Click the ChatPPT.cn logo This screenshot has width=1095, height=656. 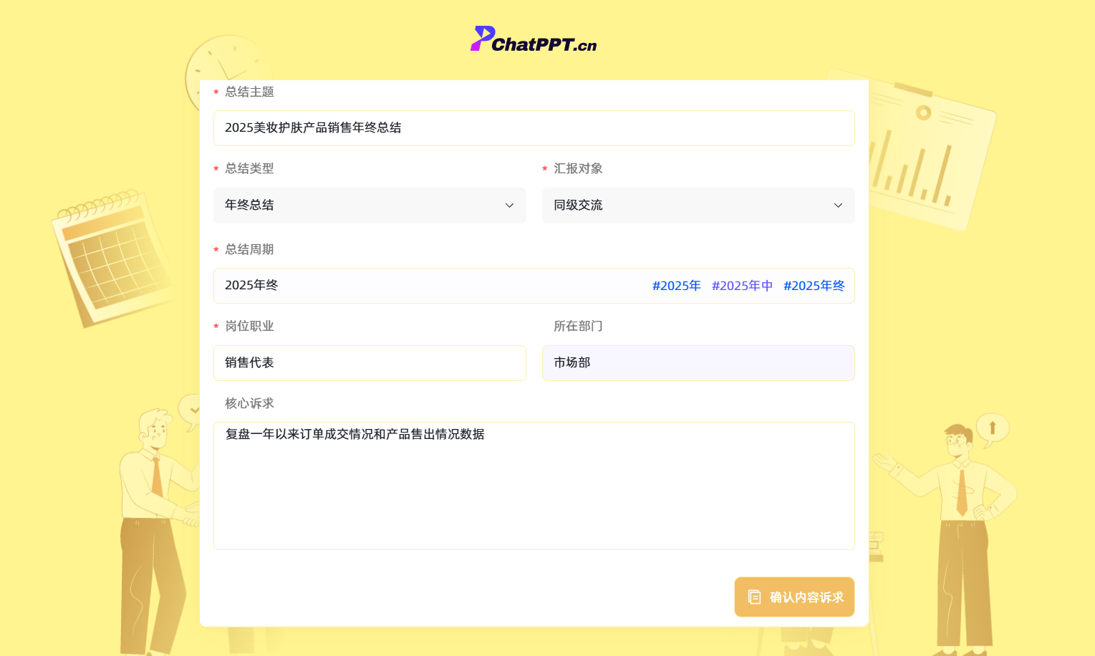tap(534, 39)
